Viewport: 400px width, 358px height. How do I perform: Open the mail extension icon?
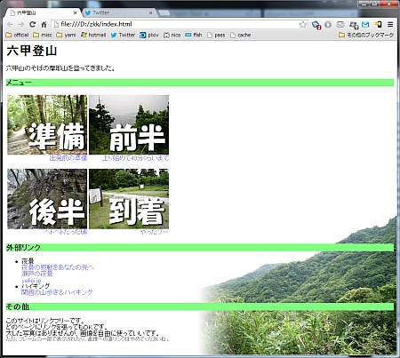click(x=365, y=24)
